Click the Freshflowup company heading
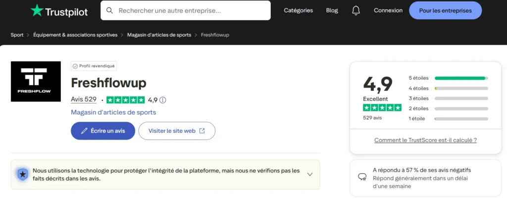507x199 pixels. (108, 83)
